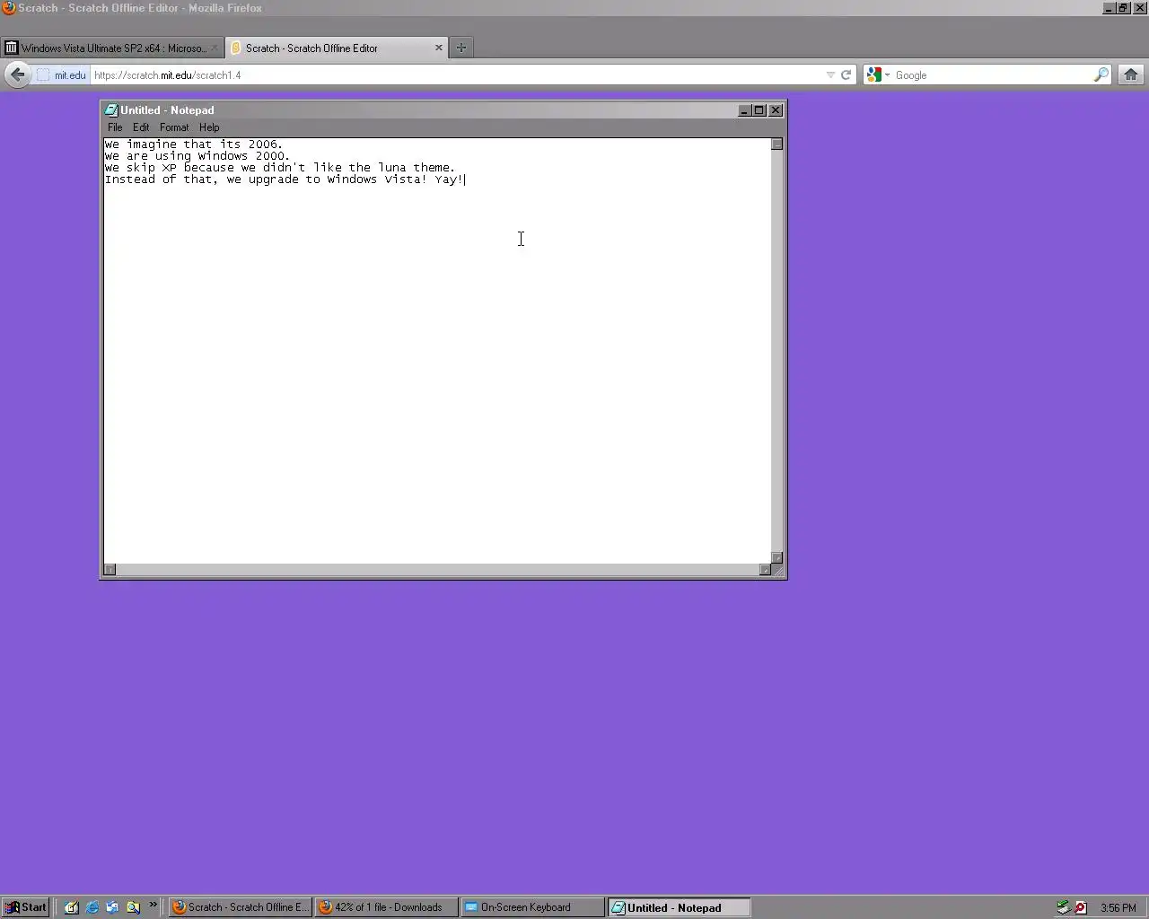Open the Notepad Help menu
This screenshot has height=919, width=1149.
(209, 127)
